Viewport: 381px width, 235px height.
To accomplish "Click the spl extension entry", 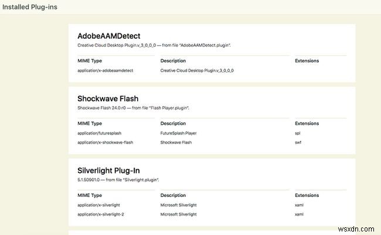I will click(297, 133).
